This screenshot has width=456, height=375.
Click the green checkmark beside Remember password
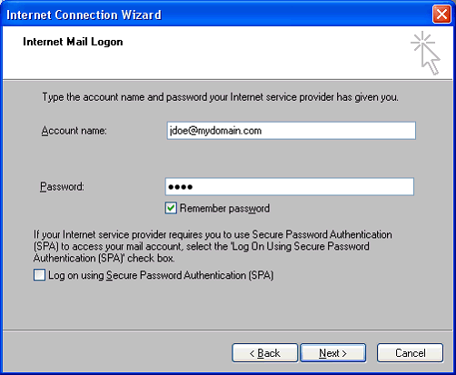click(x=171, y=208)
